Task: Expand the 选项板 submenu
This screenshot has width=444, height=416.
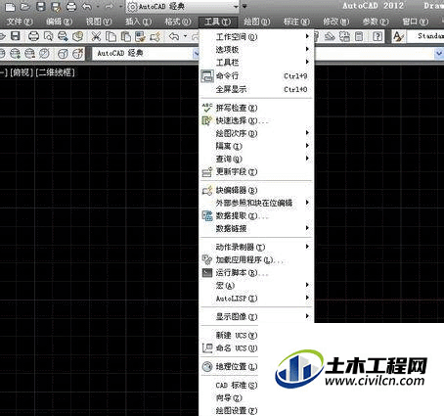Action: (x=256, y=49)
